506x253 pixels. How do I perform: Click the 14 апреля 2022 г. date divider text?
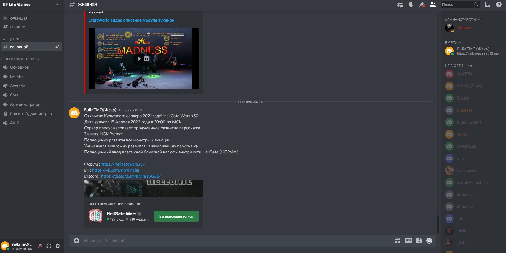tap(250, 102)
